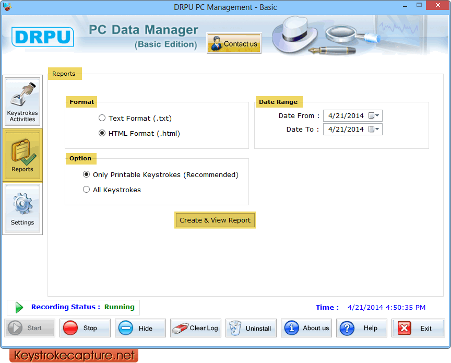This screenshot has width=451, height=363.
Task: Click the recycle bin Uninstall icon
Action: (x=235, y=328)
